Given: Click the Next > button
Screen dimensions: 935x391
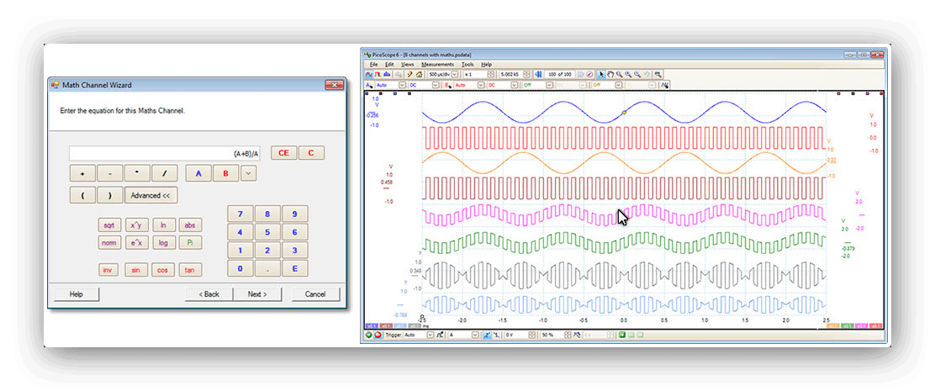Looking at the screenshot, I should (x=257, y=294).
